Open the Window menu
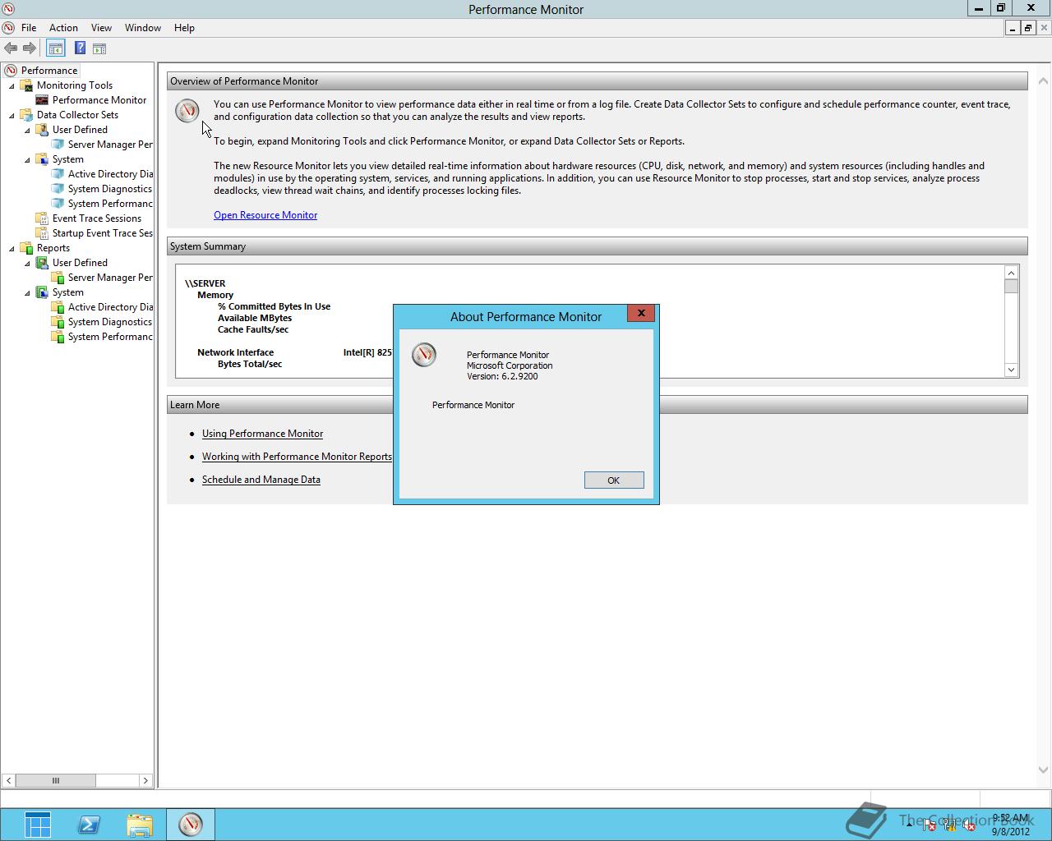 click(143, 28)
